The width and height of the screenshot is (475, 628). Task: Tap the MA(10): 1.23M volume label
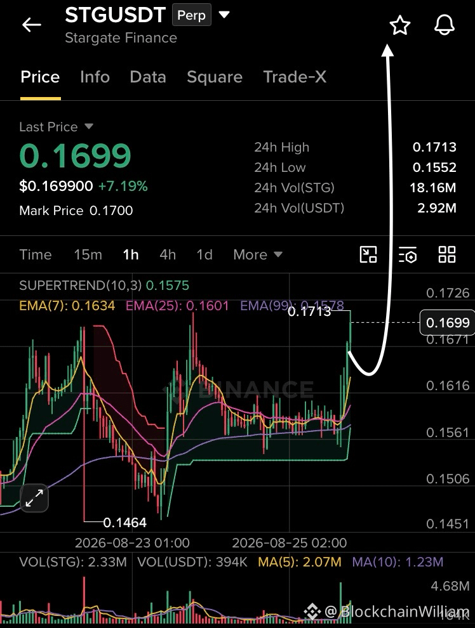[398, 562]
